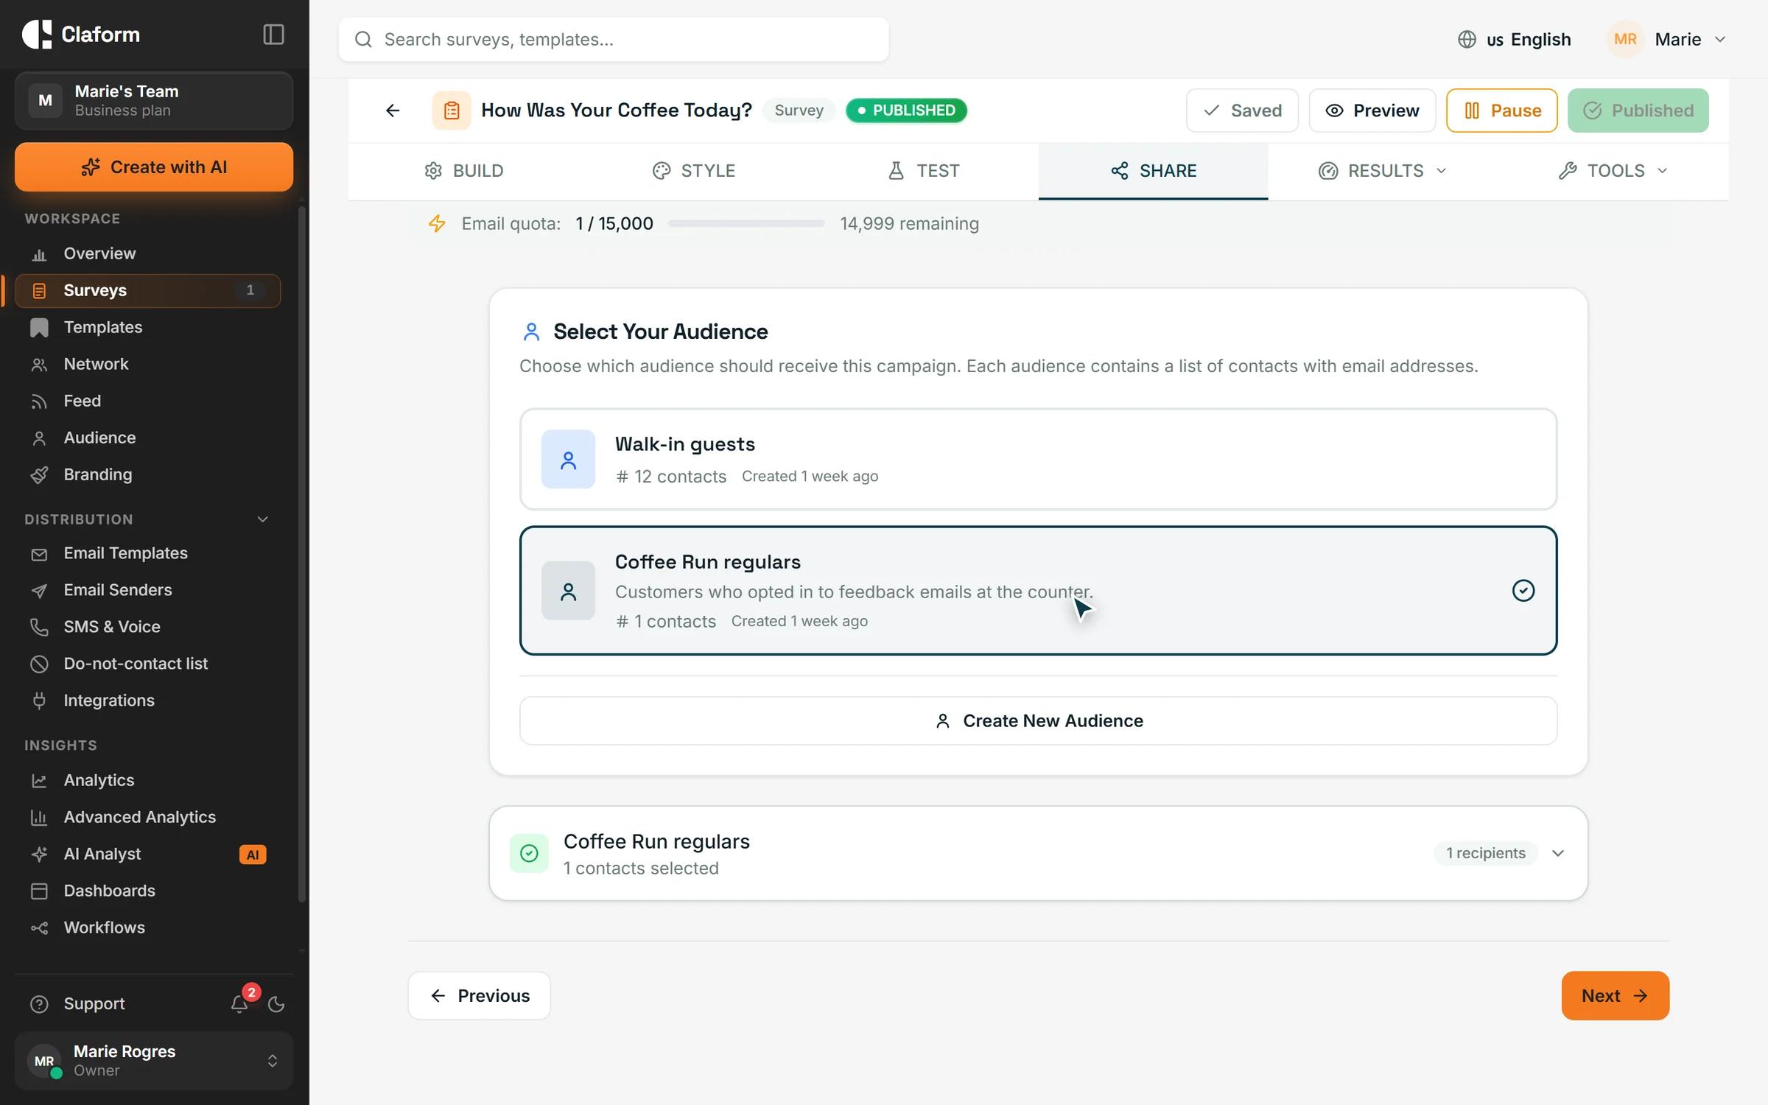Click the globe language icon
Viewport: 1768px width, 1105px height.
point(1467,39)
